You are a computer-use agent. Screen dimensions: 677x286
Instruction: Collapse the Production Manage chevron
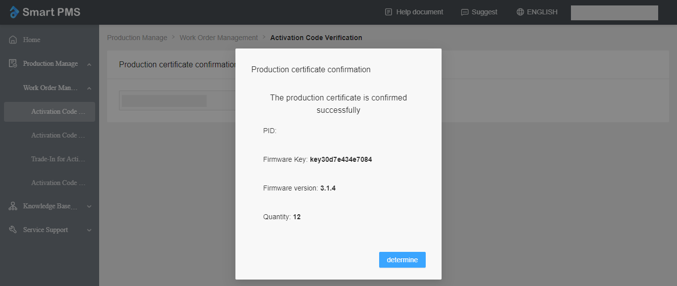tap(89, 64)
